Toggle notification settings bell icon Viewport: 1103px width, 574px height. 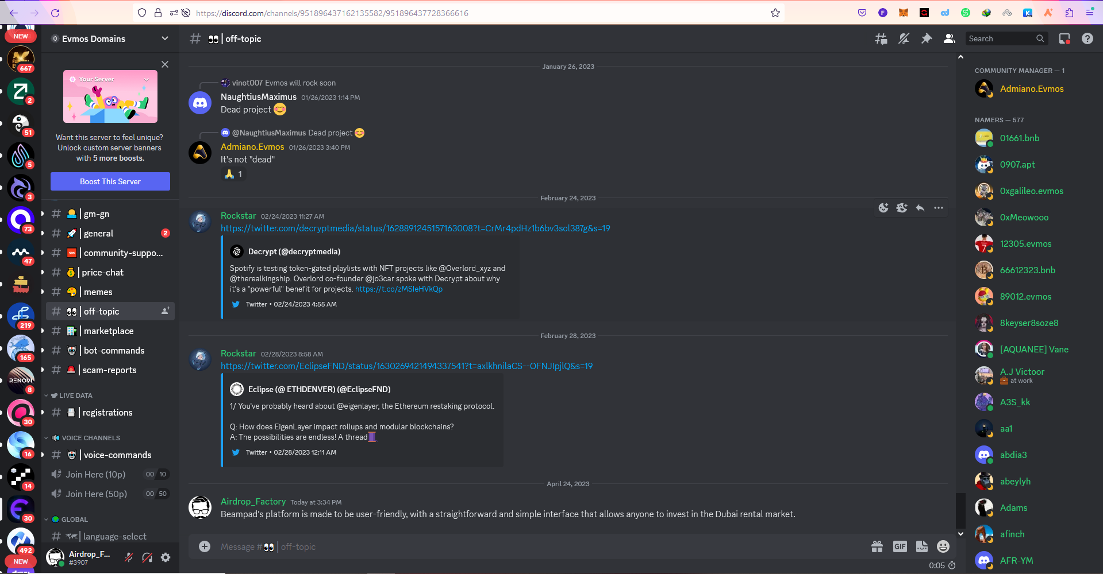point(904,38)
